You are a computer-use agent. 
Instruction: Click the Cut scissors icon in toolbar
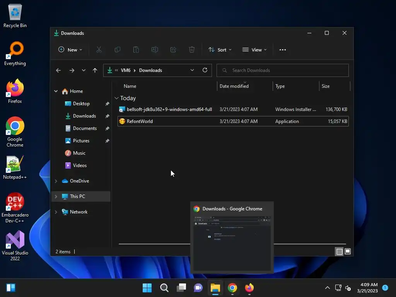click(x=99, y=50)
